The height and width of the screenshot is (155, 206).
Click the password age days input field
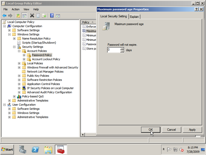coord(114,50)
